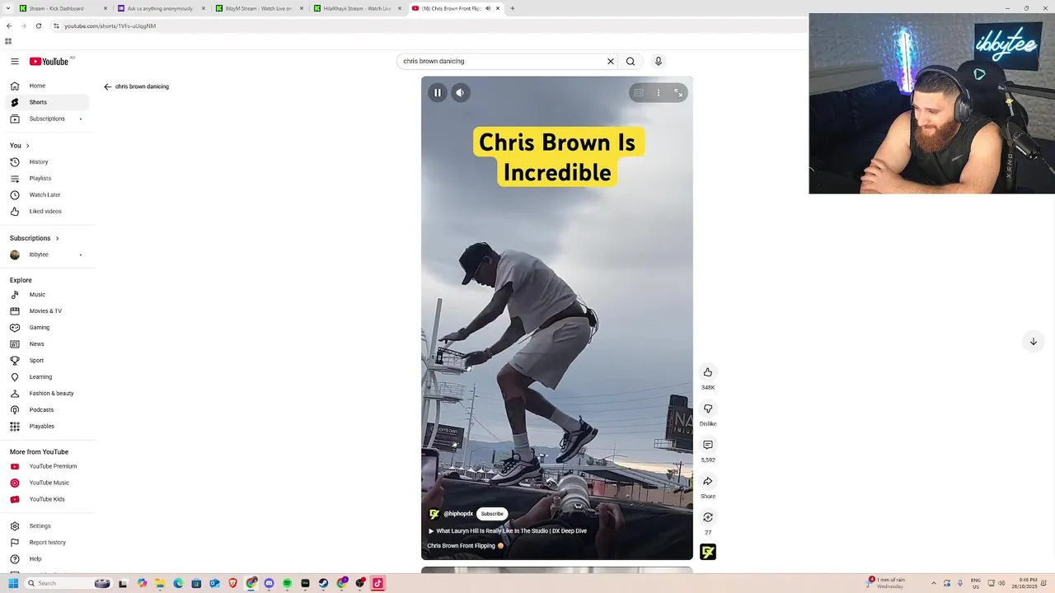Click the search magnifier button
1055x593 pixels.
pos(631,61)
